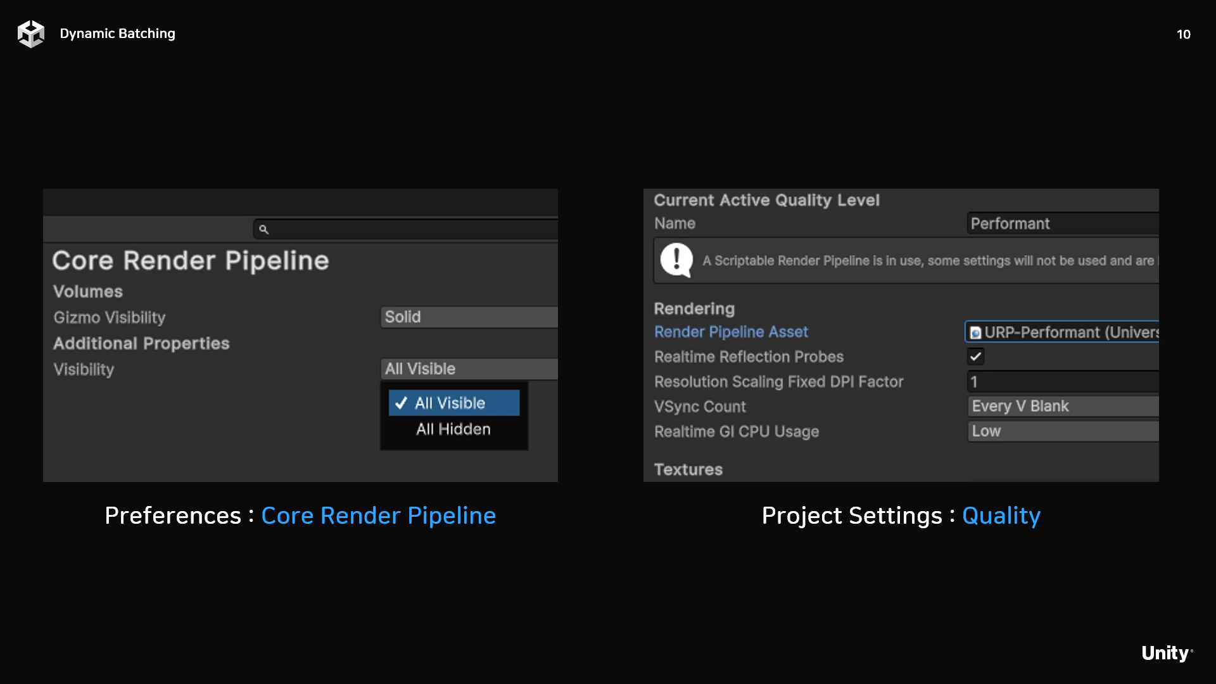Click the Preferences search input field
Viewport: 1216px width, 684px height.
pyautogui.click(x=412, y=229)
